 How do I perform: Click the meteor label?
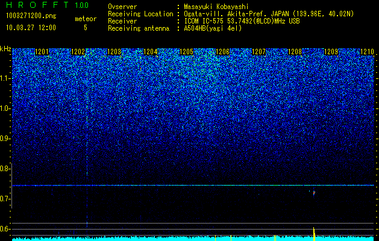pos(86,19)
